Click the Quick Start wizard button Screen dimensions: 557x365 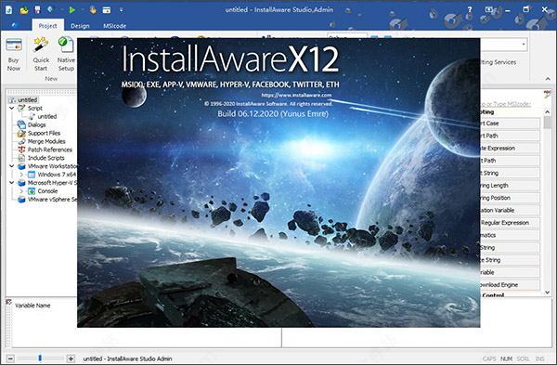pyautogui.click(x=41, y=55)
